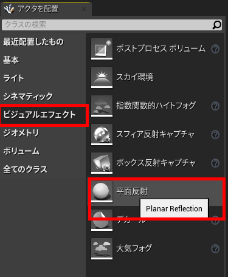Choose the ボックス反射キャプチャ icon
This screenshot has width=228, height=277.
(x=102, y=163)
